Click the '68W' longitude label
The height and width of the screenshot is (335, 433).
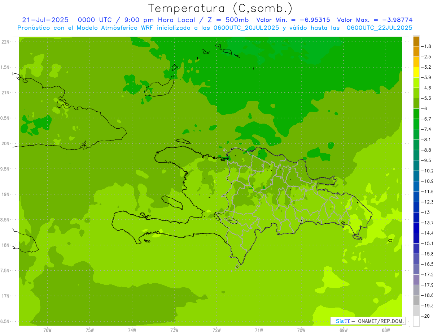tap(386, 330)
